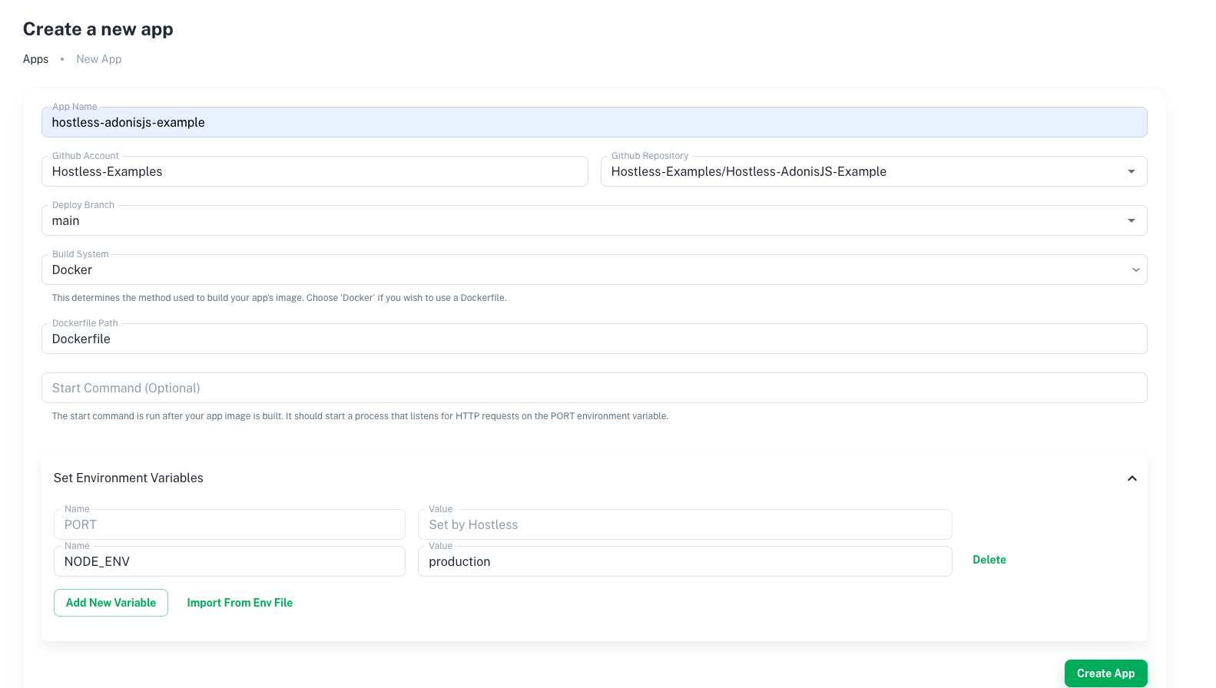Viewport: 1216px width, 688px height.
Task: Delete the NODE_ENV variable
Action: point(989,560)
